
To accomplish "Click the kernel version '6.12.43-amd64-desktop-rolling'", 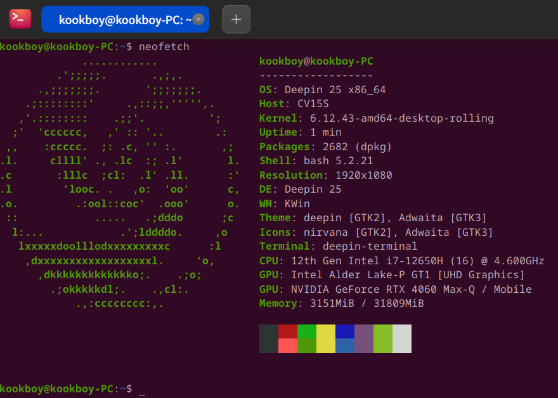I will pos(402,118).
